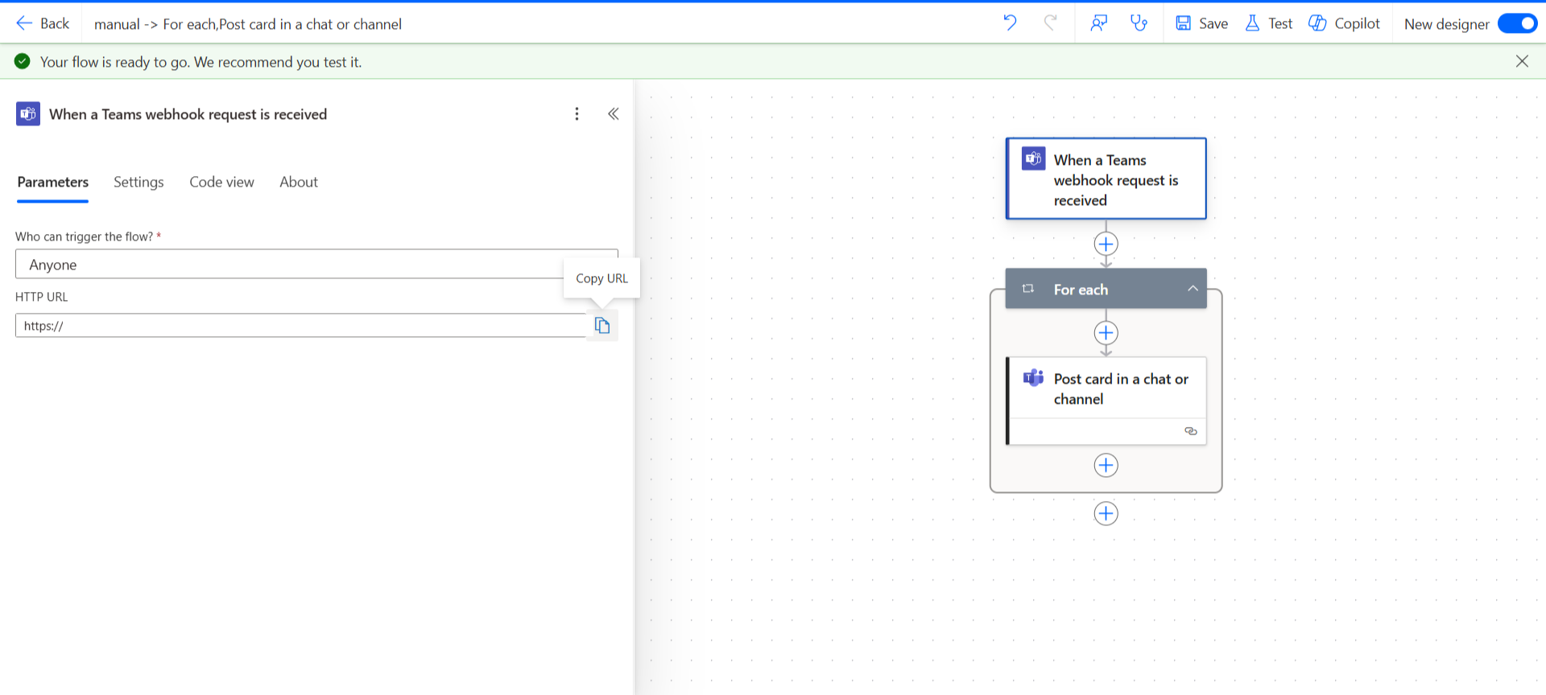Collapse the trigger details panel
Screen dimensions: 1546x695
pyautogui.click(x=613, y=114)
